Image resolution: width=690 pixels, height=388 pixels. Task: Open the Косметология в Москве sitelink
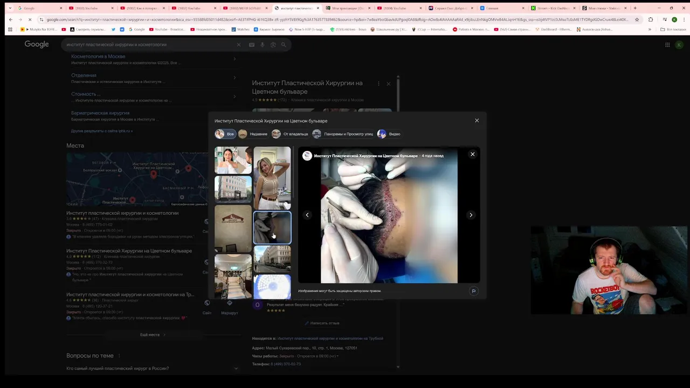(x=98, y=56)
